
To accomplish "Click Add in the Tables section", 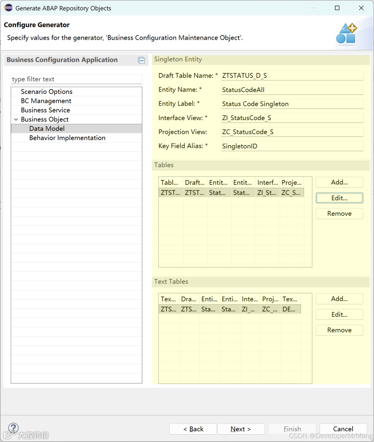I will click(x=339, y=182).
